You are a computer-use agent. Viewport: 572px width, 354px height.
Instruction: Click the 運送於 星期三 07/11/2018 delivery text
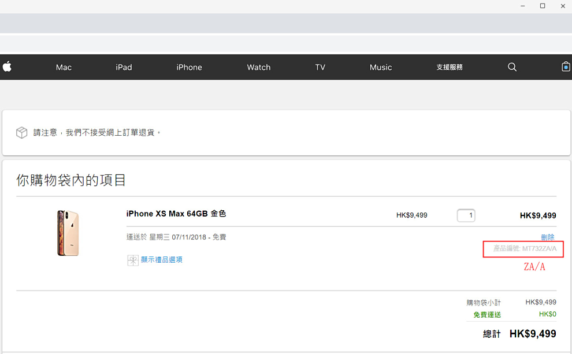176,237
